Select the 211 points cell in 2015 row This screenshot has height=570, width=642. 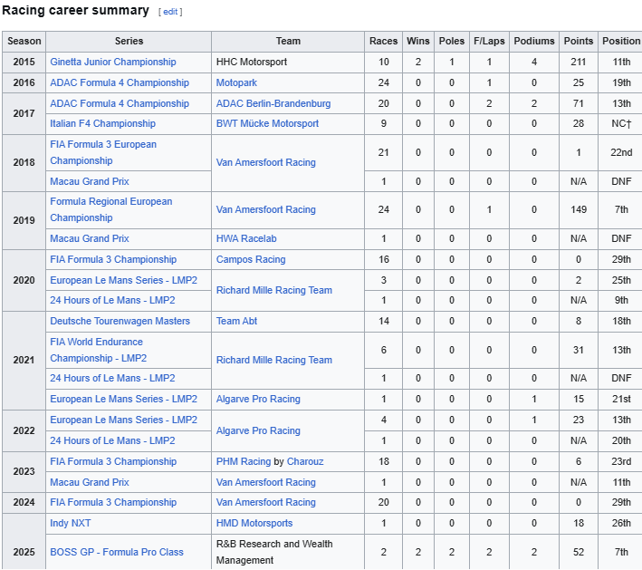coord(579,63)
